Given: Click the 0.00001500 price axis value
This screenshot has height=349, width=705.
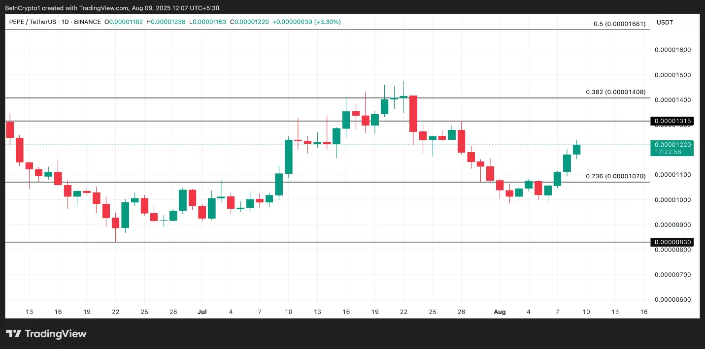Looking at the screenshot, I should (672, 75).
